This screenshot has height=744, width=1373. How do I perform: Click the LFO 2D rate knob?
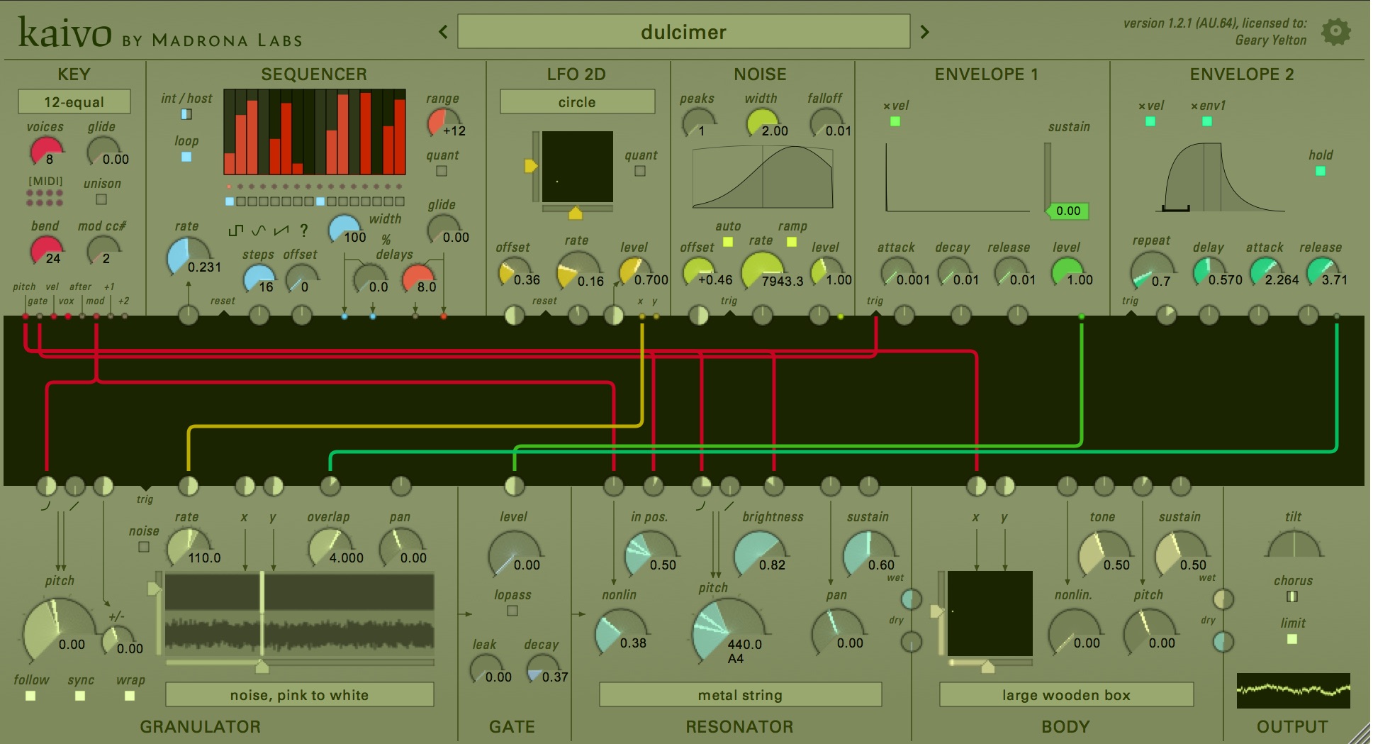pos(579,273)
